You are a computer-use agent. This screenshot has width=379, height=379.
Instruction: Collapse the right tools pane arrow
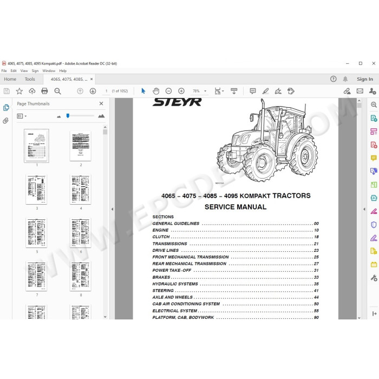(x=364, y=209)
